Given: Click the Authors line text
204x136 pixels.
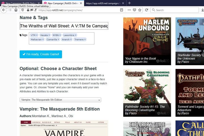Looking at the screenshot, I should (46, 116).
